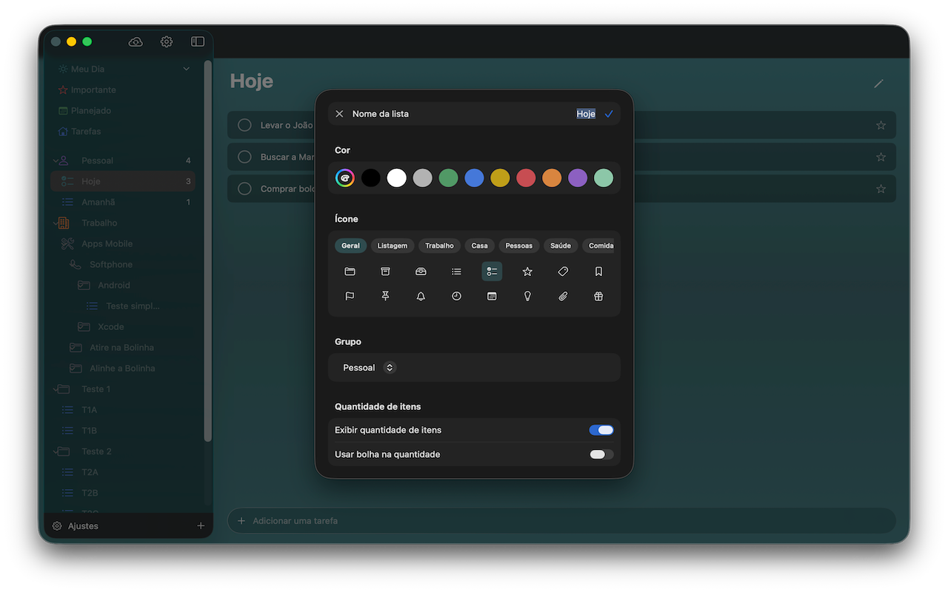Choose the pushpin icon
This screenshot has width=948, height=592.
pyautogui.click(x=385, y=296)
